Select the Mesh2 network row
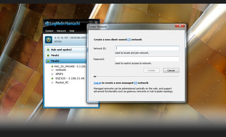 (66, 61)
